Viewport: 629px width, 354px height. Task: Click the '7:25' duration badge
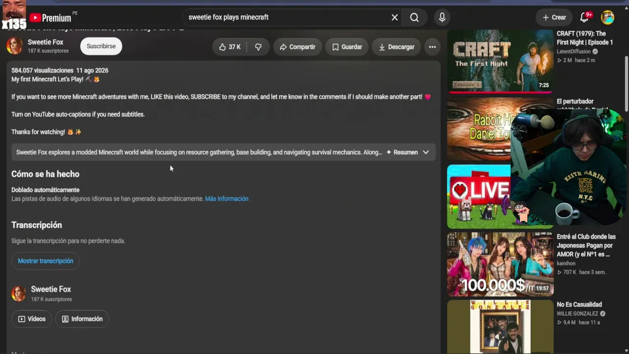tap(543, 85)
